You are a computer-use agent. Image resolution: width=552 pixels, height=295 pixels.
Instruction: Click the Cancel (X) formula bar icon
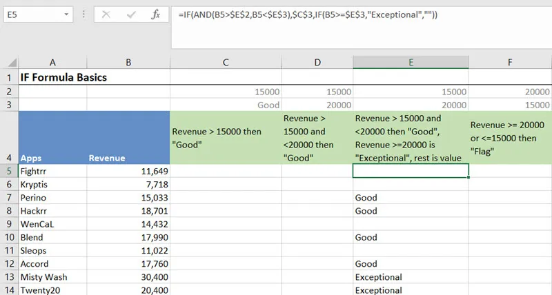coord(106,14)
